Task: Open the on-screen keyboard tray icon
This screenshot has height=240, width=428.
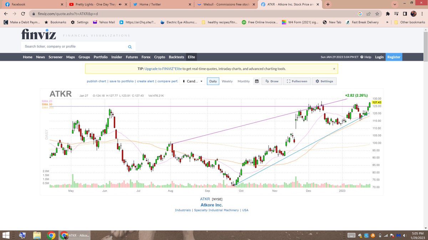Action: [x=351, y=235]
